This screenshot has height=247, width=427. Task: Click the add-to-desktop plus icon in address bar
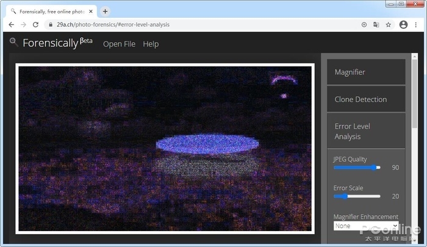[364, 24]
